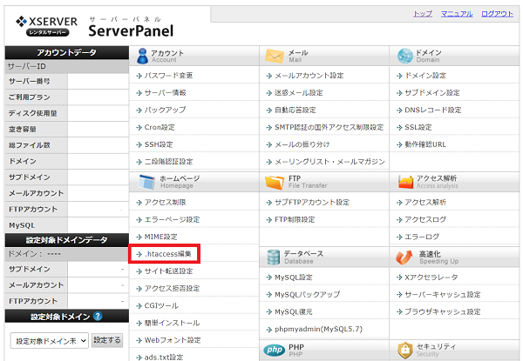
Task: Click the Mail envelope icon
Action: pos(275,56)
